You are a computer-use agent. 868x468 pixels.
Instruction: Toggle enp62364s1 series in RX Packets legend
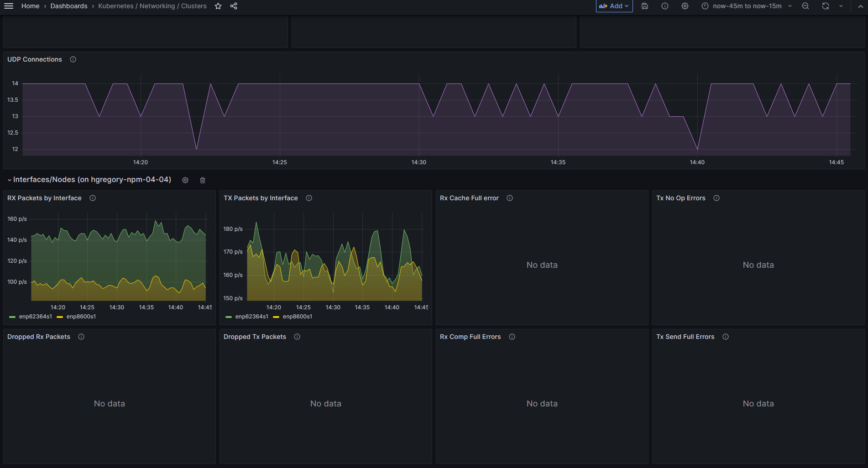35,317
